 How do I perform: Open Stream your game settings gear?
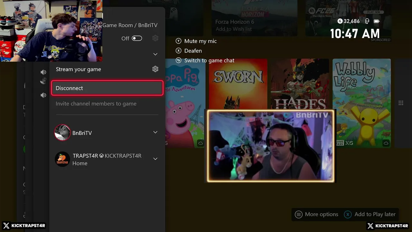point(155,69)
